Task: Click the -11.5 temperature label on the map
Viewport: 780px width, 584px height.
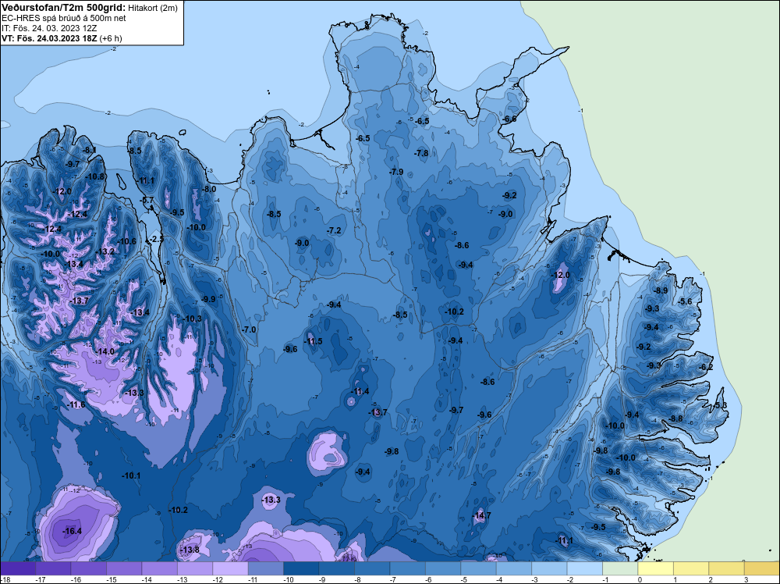Action: click(x=314, y=341)
